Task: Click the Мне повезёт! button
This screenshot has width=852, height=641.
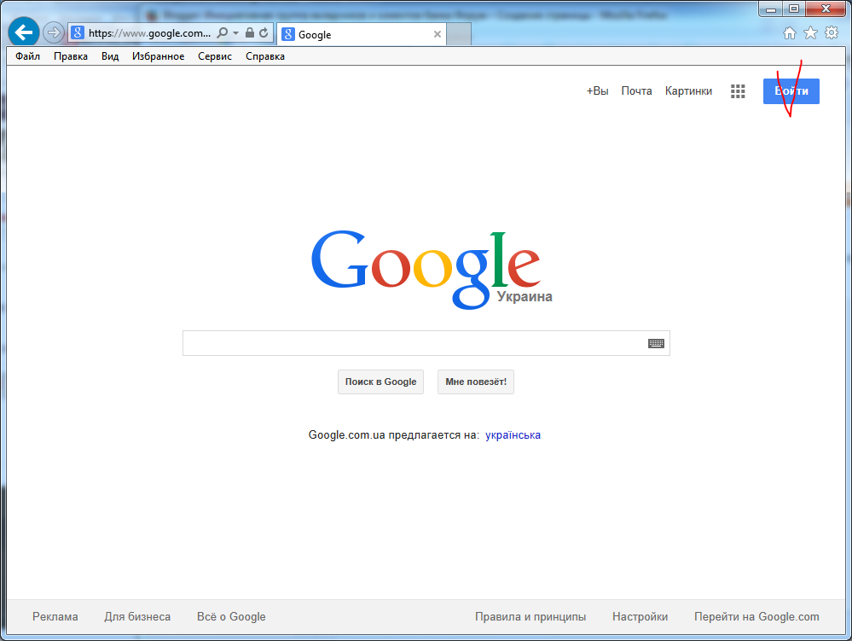Action: tap(475, 382)
